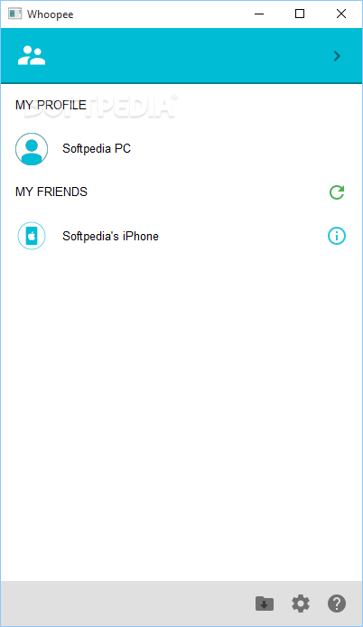Click the Softpedia PC profile avatar

coord(32,149)
